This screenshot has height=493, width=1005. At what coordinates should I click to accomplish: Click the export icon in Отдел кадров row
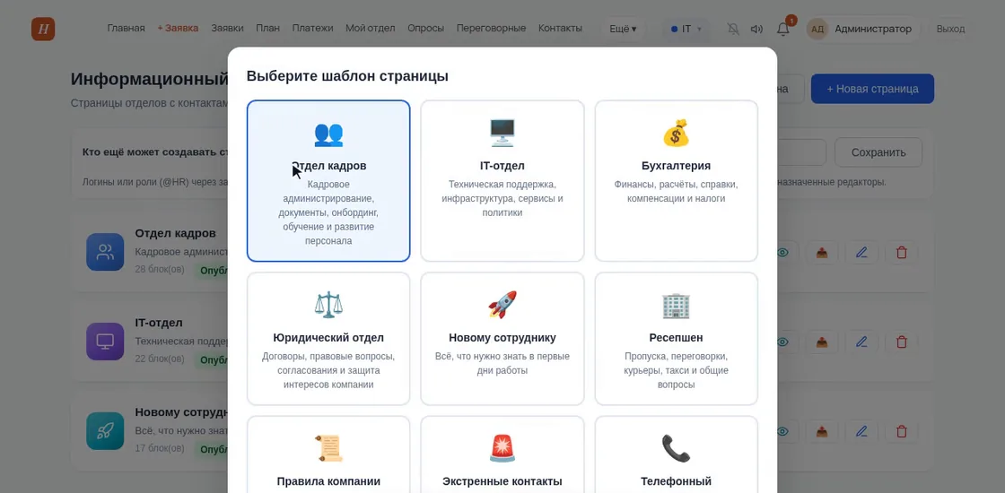coord(822,252)
